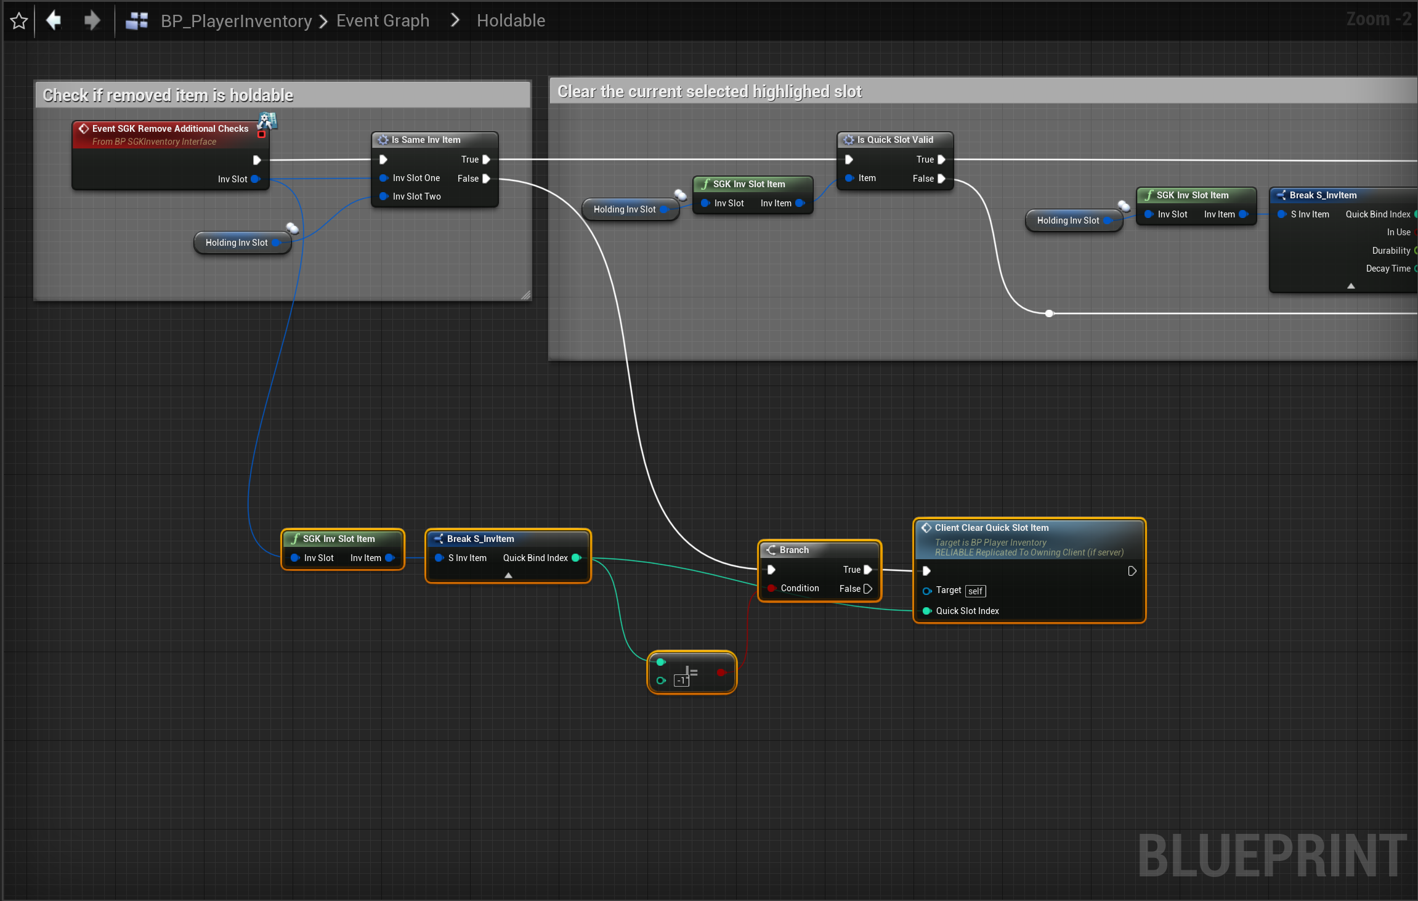Click the Branch red Condition pin
The height and width of the screenshot is (901, 1418).
tap(771, 588)
